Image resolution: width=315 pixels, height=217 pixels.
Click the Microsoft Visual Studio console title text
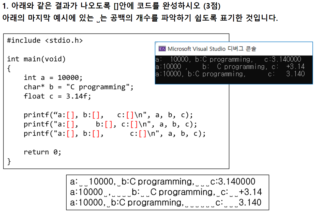pos(212,49)
